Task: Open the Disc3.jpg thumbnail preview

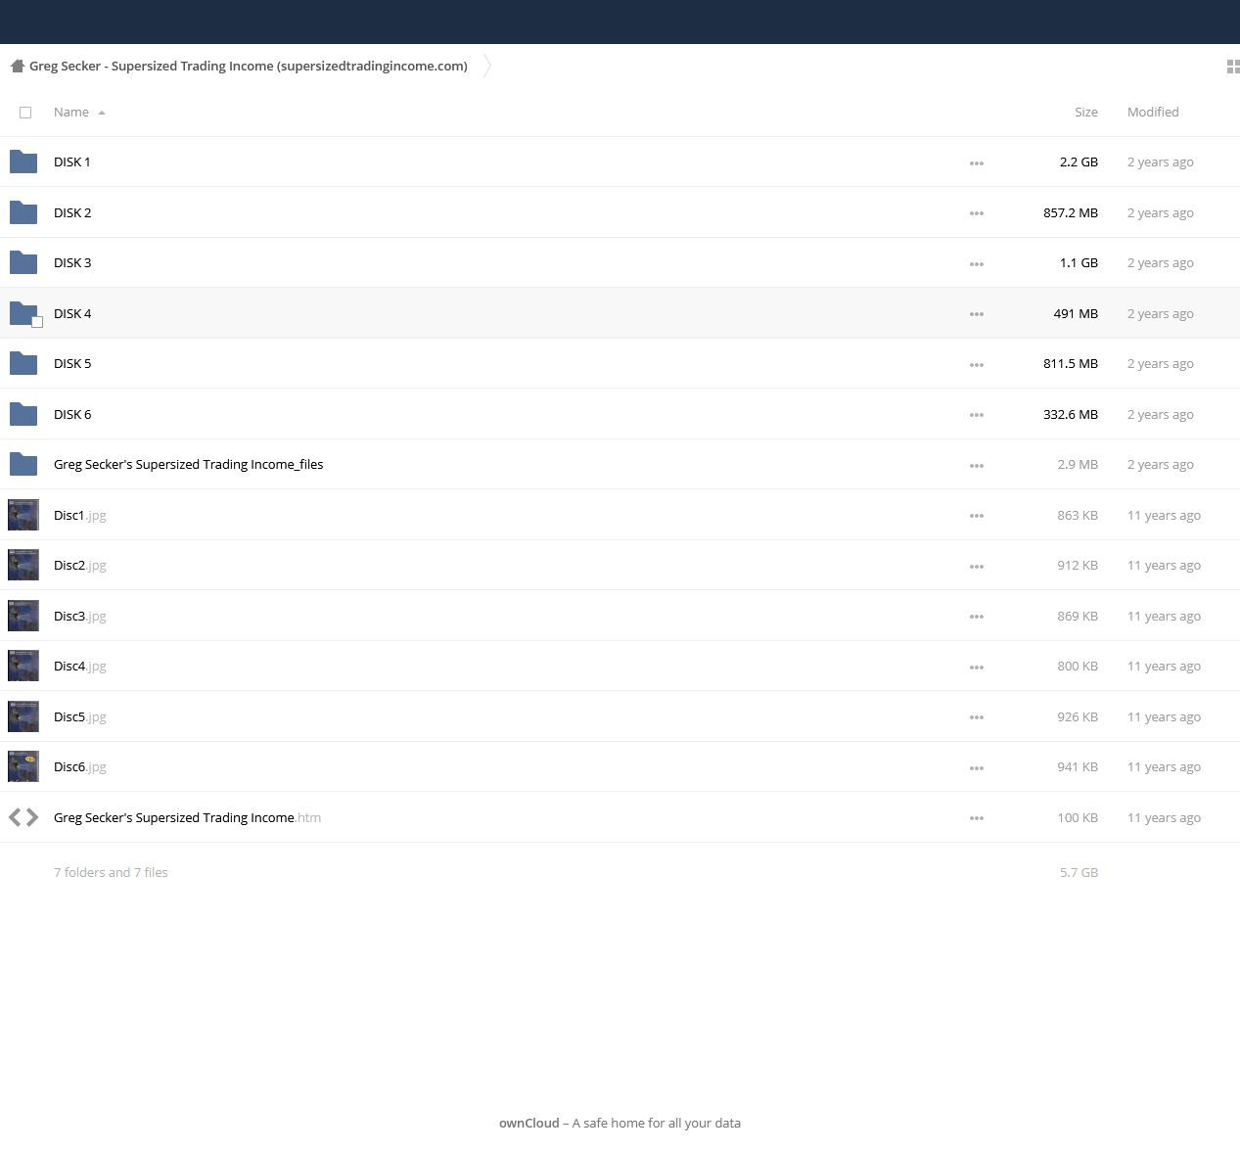Action: 23,616
